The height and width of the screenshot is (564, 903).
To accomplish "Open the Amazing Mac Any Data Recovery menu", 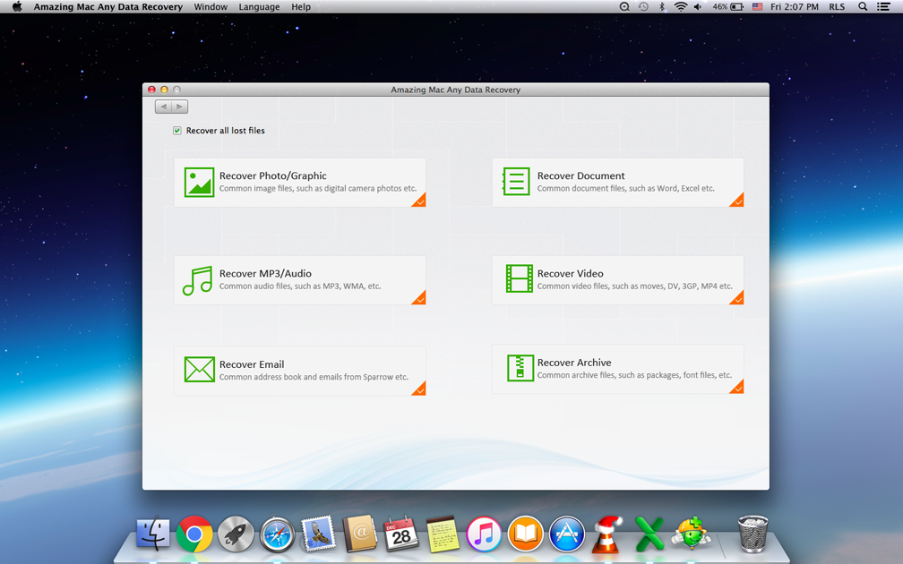I will point(107,7).
